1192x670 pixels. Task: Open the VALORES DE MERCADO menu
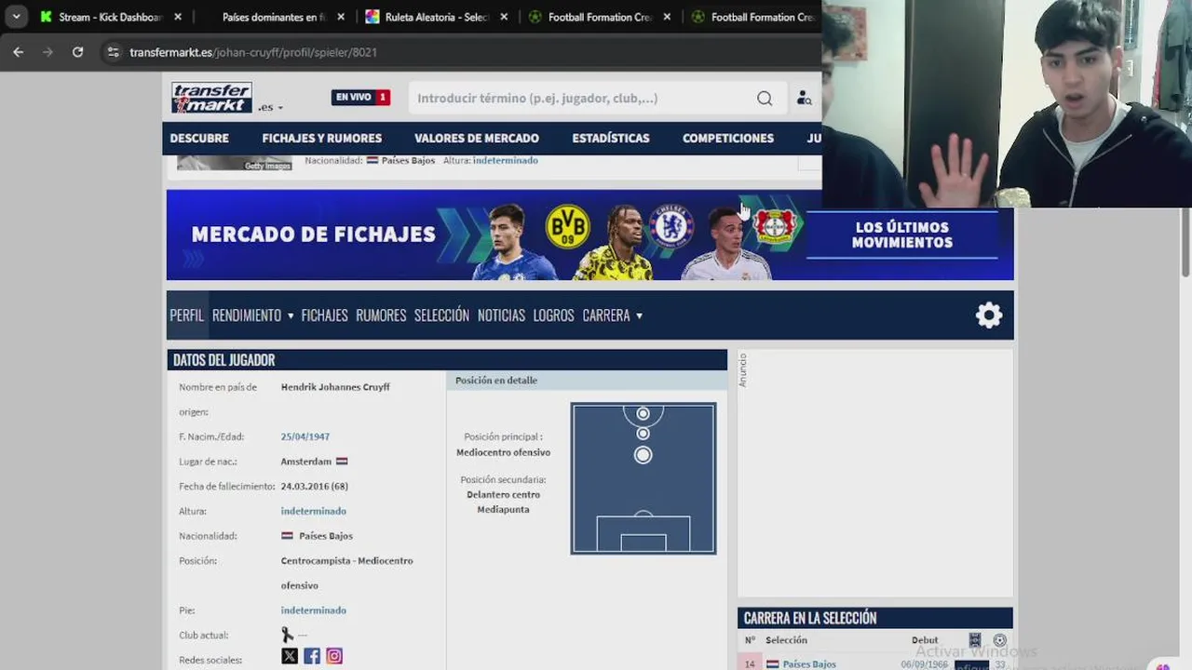pyautogui.click(x=477, y=138)
